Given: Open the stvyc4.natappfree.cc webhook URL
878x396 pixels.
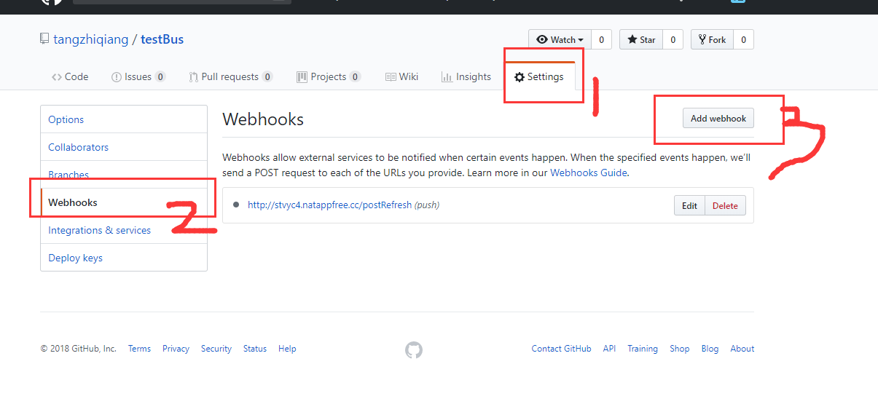Looking at the screenshot, I should [329, 205].
